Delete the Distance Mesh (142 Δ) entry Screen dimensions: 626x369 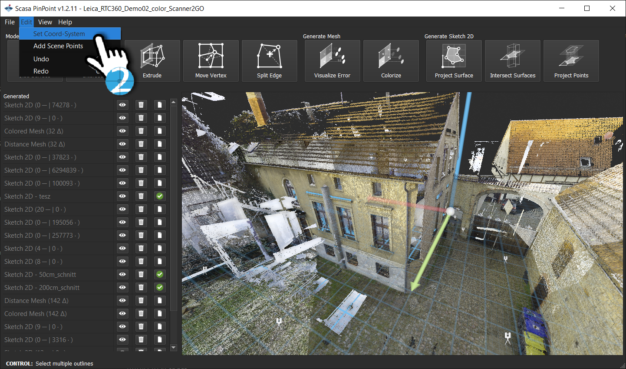coord(141,300)
